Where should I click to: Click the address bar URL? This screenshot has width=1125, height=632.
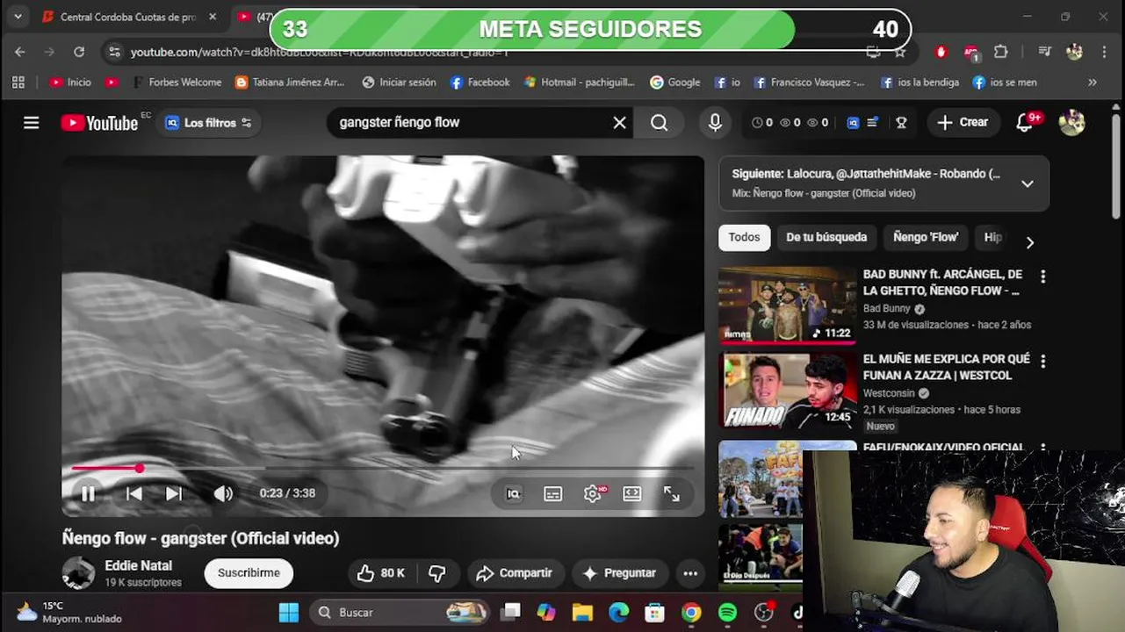(x=320, y=53)
